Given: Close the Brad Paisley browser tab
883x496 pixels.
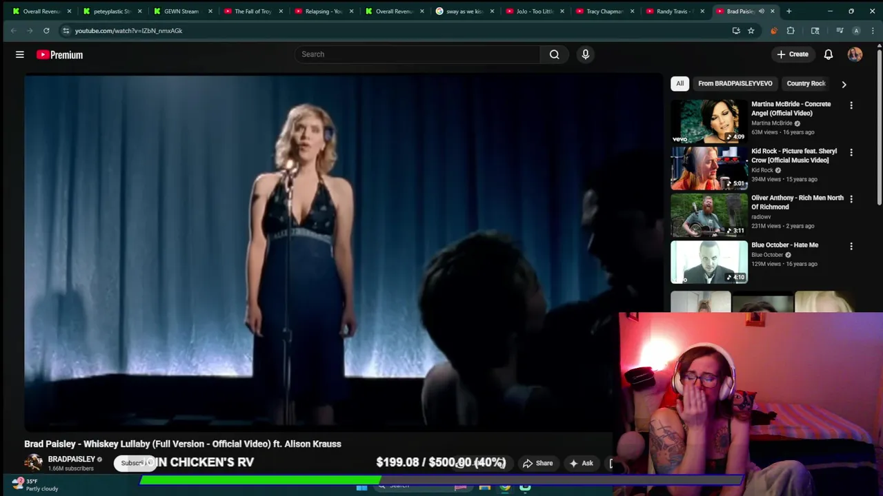Looking at the screenshot, I should (773, 11).
